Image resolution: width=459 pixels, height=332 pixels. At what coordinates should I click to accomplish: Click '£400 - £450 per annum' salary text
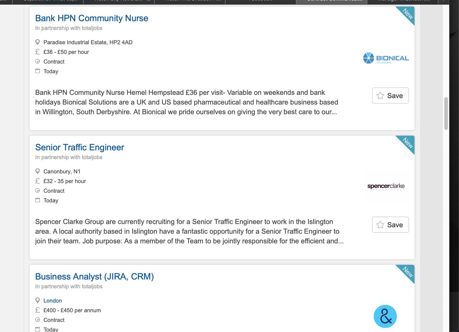(x=72, y=311)
